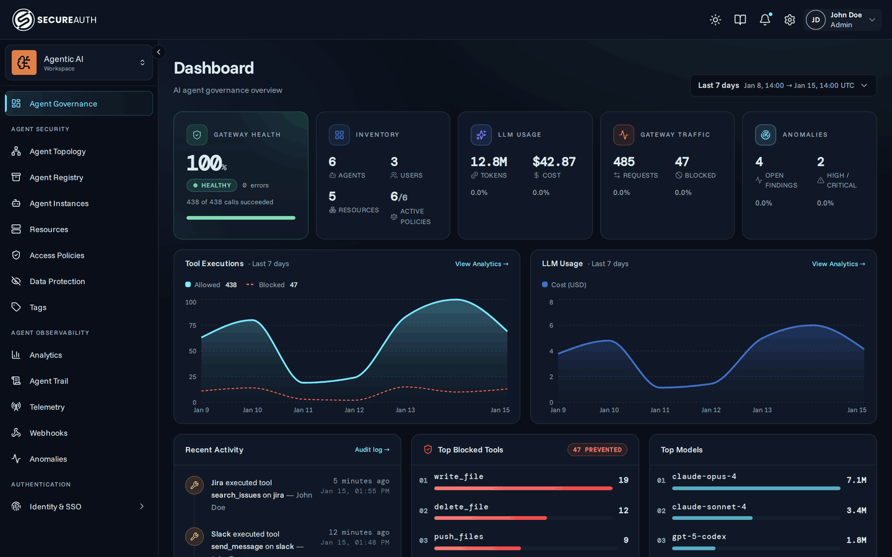Click the 6 Agents inventory count
Screen dimensions: 892x557
tap(333, 162)
